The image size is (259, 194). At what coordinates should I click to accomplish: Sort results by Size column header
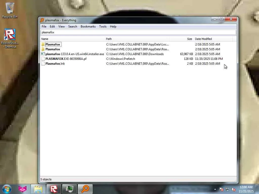[x=181, y=39]
